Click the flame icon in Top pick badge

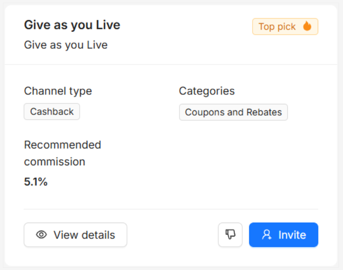point(307,26)
